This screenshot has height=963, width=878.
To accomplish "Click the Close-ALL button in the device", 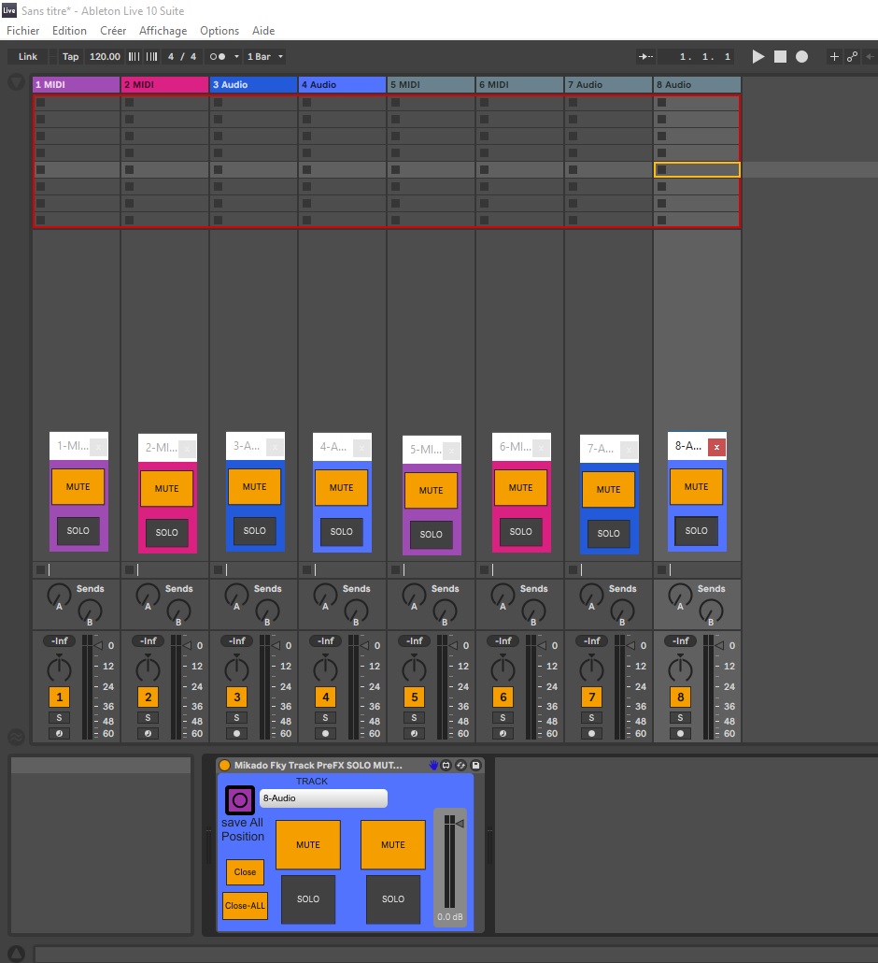I will tap(245, 906).
